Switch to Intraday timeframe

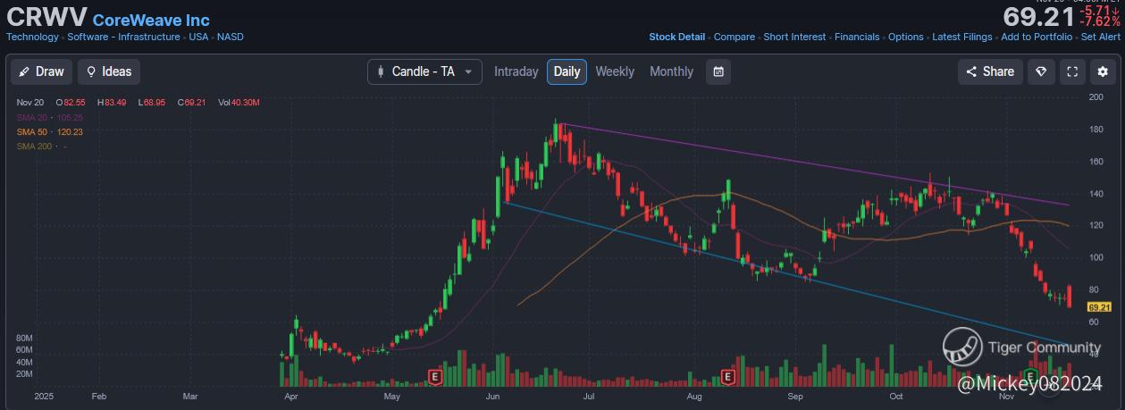pos(516,71)
